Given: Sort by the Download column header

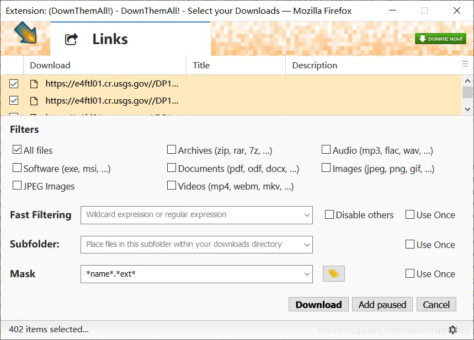Looking at the screenshot, I should click(x=105, y=65).
